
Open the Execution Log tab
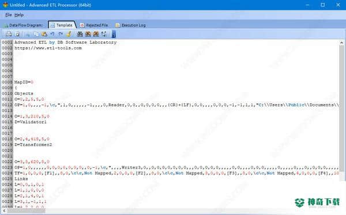coord(131,25)
